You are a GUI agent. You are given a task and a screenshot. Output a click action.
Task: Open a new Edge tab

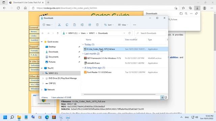(x=48, y=2)
